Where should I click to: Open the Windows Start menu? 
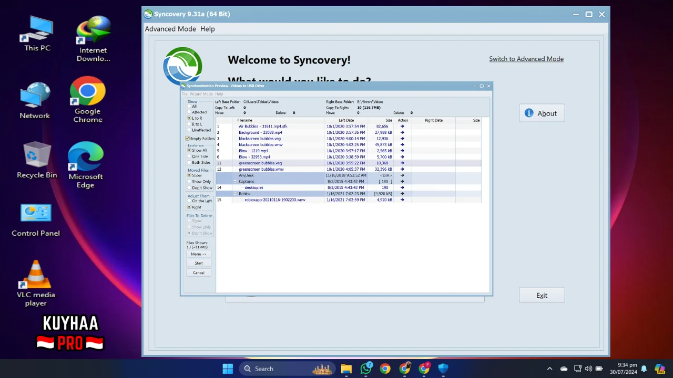point(228,369)
